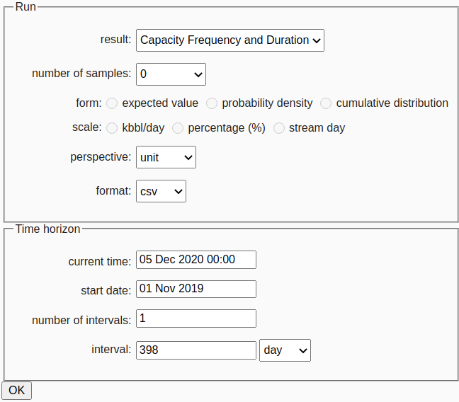Choose the probability density form option
459x402 pixels.
click(x=212, y=103)
